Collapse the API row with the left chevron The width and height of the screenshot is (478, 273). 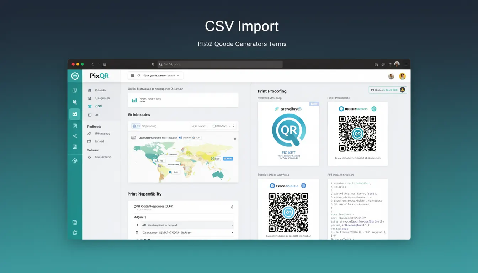pyautogui.click(x=137, y=225)
